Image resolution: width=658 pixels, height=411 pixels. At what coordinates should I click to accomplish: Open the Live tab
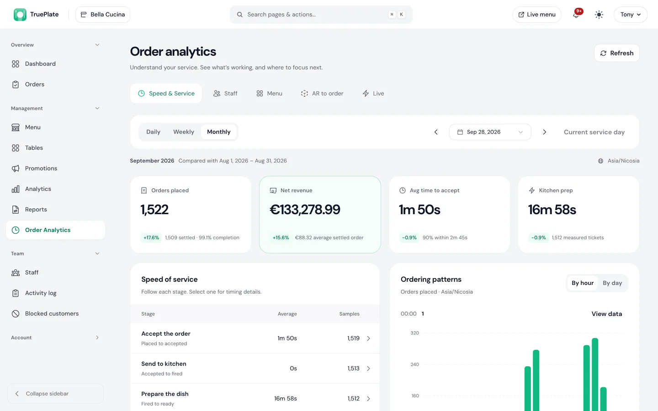[373, 93]
